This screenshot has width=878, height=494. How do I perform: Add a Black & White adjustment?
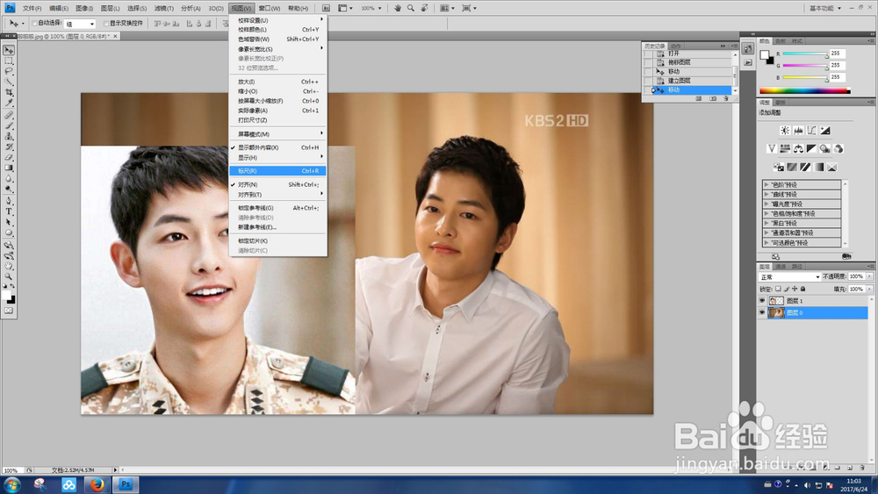tap(812, 149)
